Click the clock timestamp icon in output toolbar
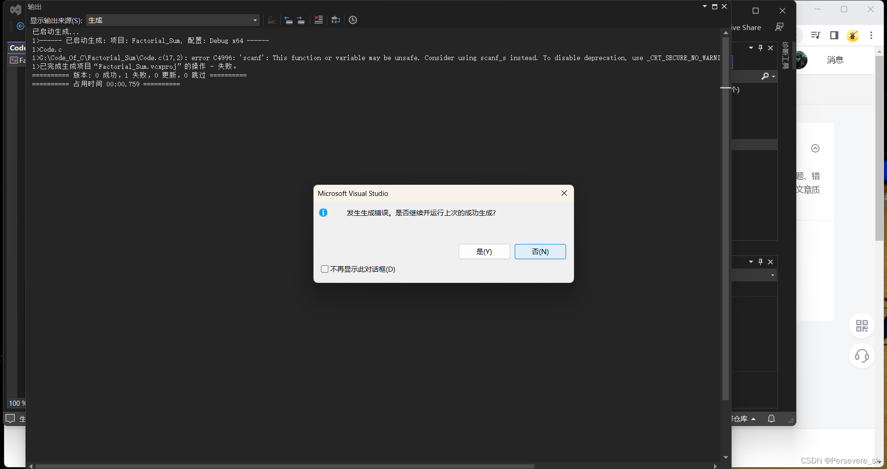Viewport: 887px width, 469px height. (x=353, y=20)
